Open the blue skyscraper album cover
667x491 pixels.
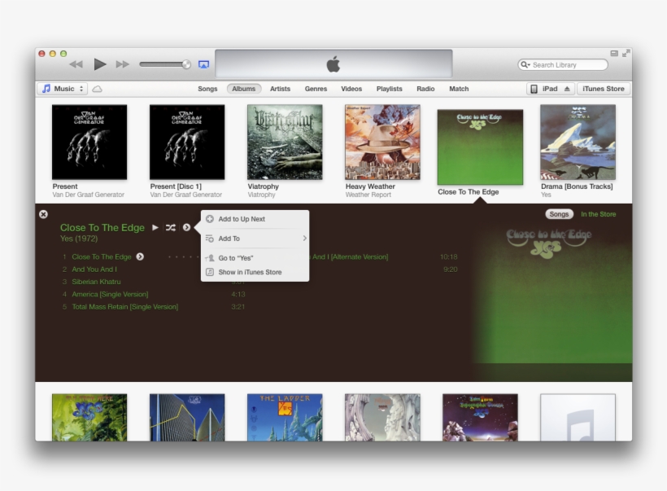(x=187, y=418)
